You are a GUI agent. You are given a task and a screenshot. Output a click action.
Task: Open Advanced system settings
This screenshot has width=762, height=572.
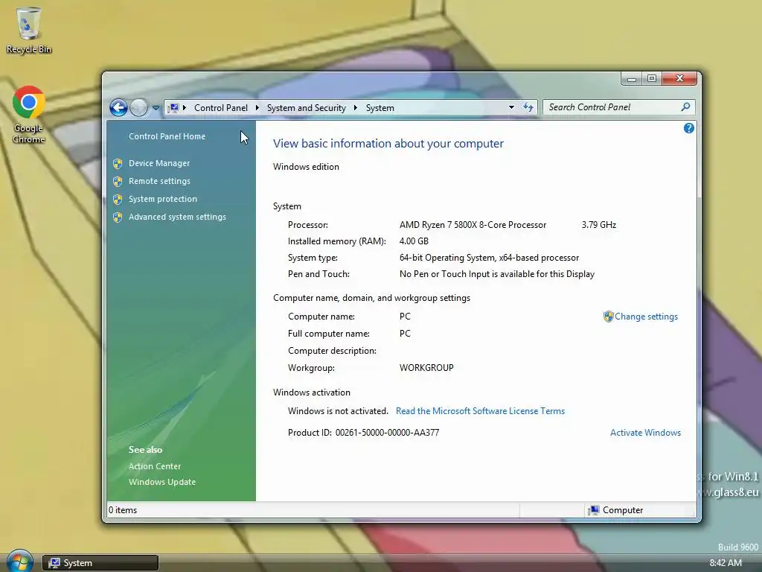coord(177,217)
